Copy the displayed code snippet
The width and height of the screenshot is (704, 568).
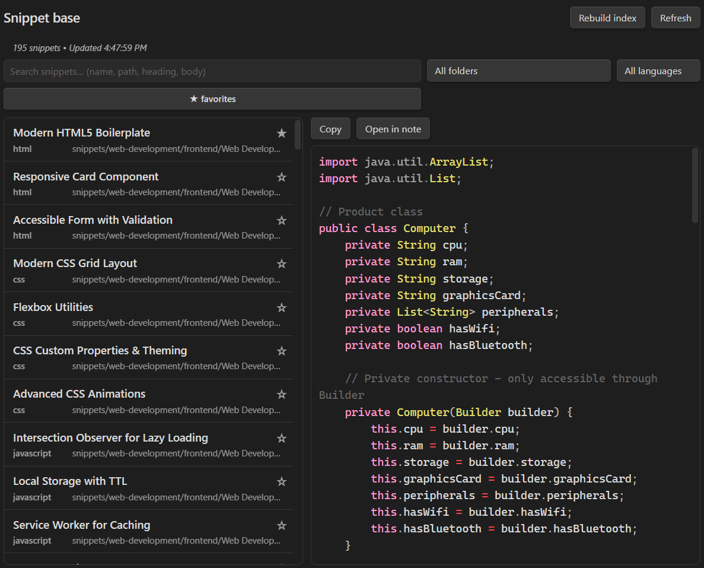(330, 129)
